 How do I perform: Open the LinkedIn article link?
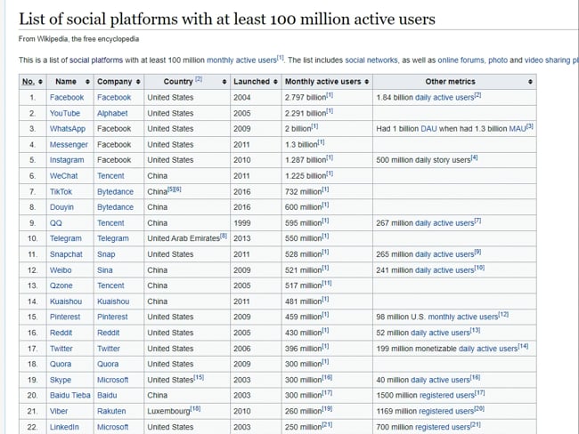(x=64, y=428)
